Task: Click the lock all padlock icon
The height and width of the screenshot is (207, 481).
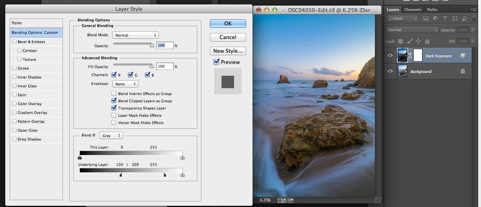Action: click(x=427, y=41)
